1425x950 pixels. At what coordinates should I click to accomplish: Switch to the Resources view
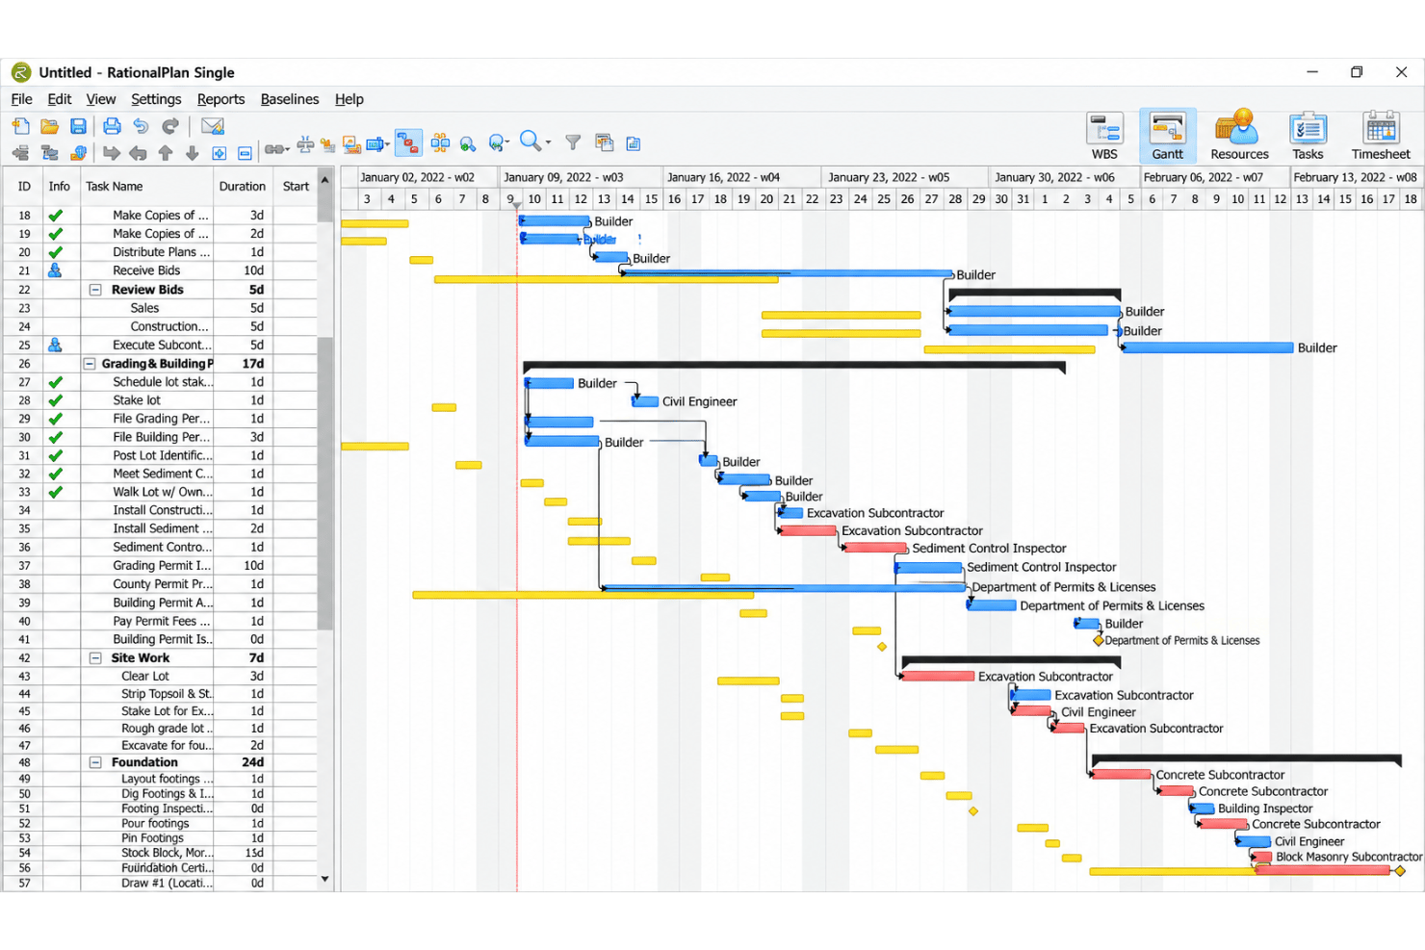1239,136
